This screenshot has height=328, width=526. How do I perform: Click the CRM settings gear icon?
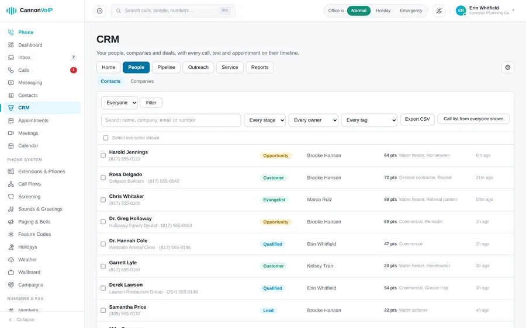pos(507,67)
